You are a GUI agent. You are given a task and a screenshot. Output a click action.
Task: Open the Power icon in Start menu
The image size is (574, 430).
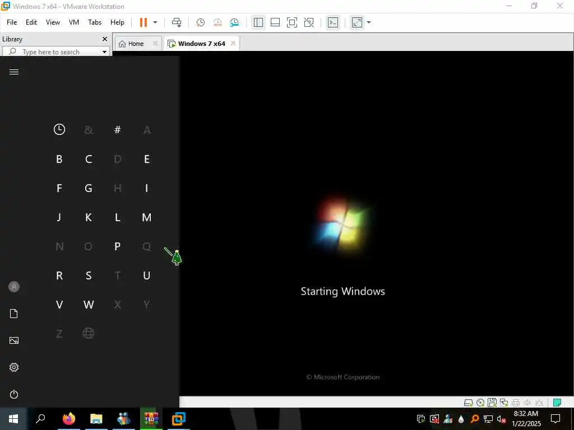[x=14, y=394]
